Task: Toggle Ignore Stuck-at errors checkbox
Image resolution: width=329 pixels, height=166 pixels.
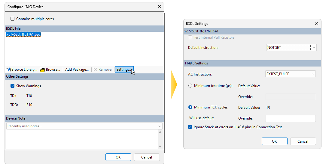Action: (190, 127)
